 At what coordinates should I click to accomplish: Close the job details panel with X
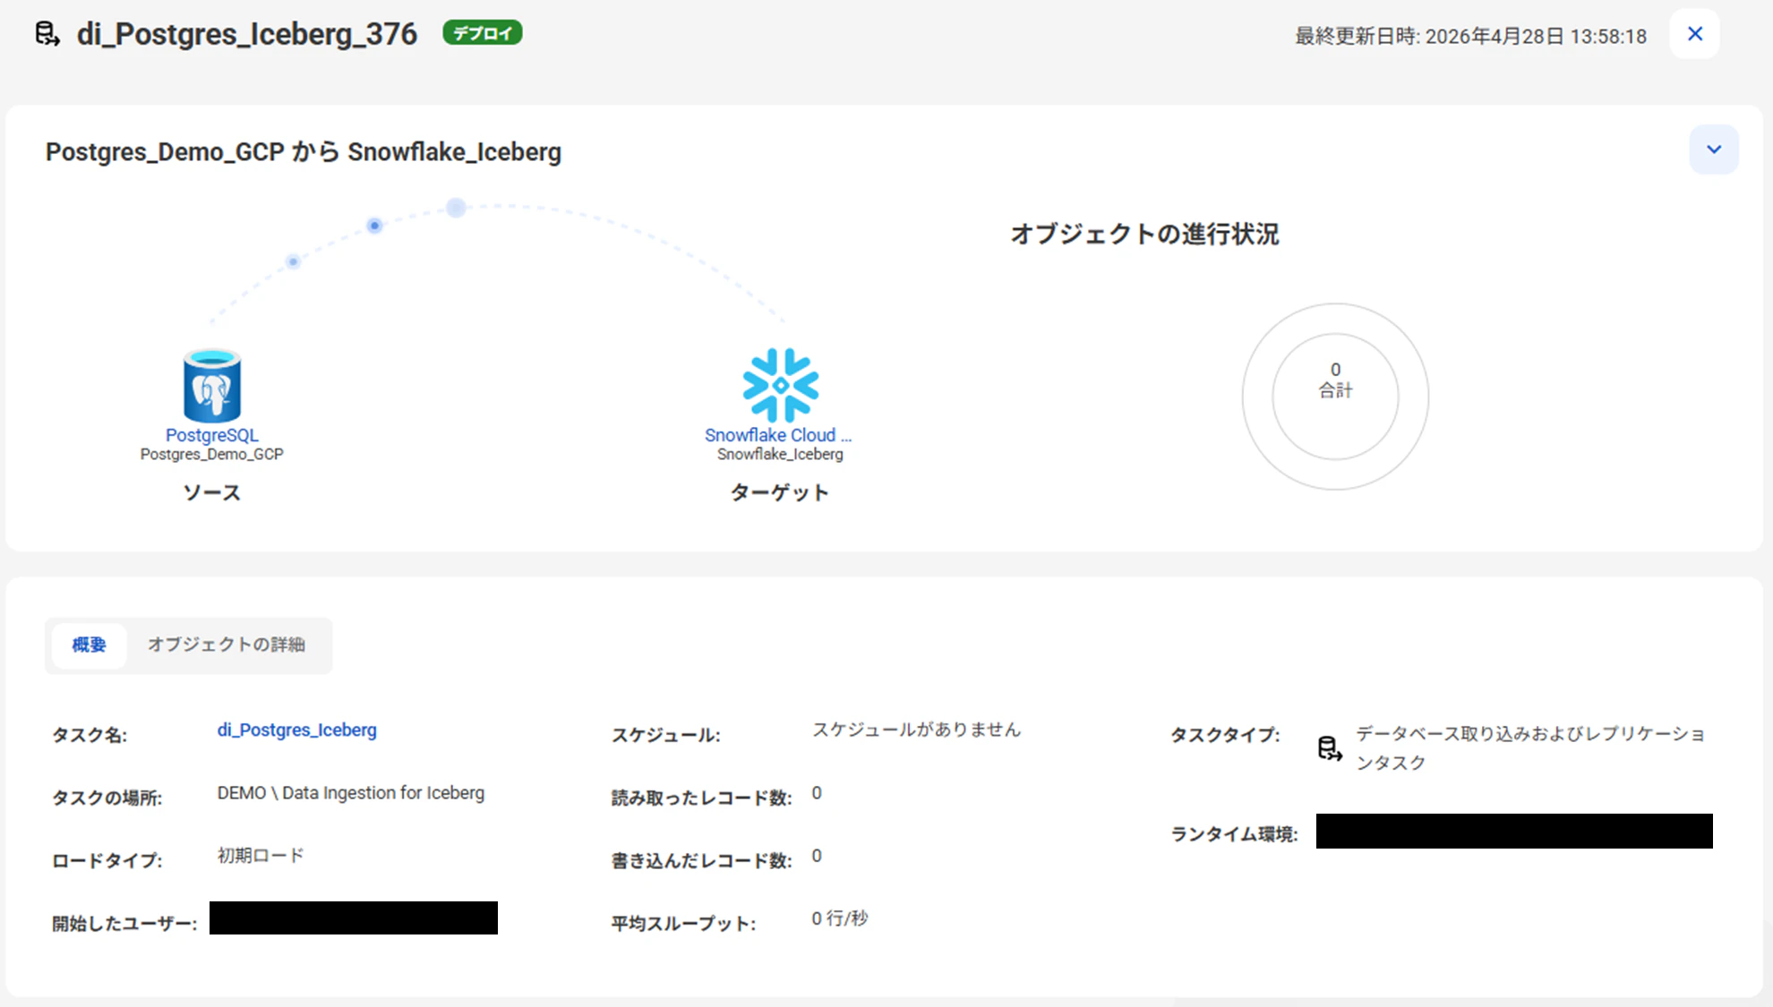tap(1694, 34)
